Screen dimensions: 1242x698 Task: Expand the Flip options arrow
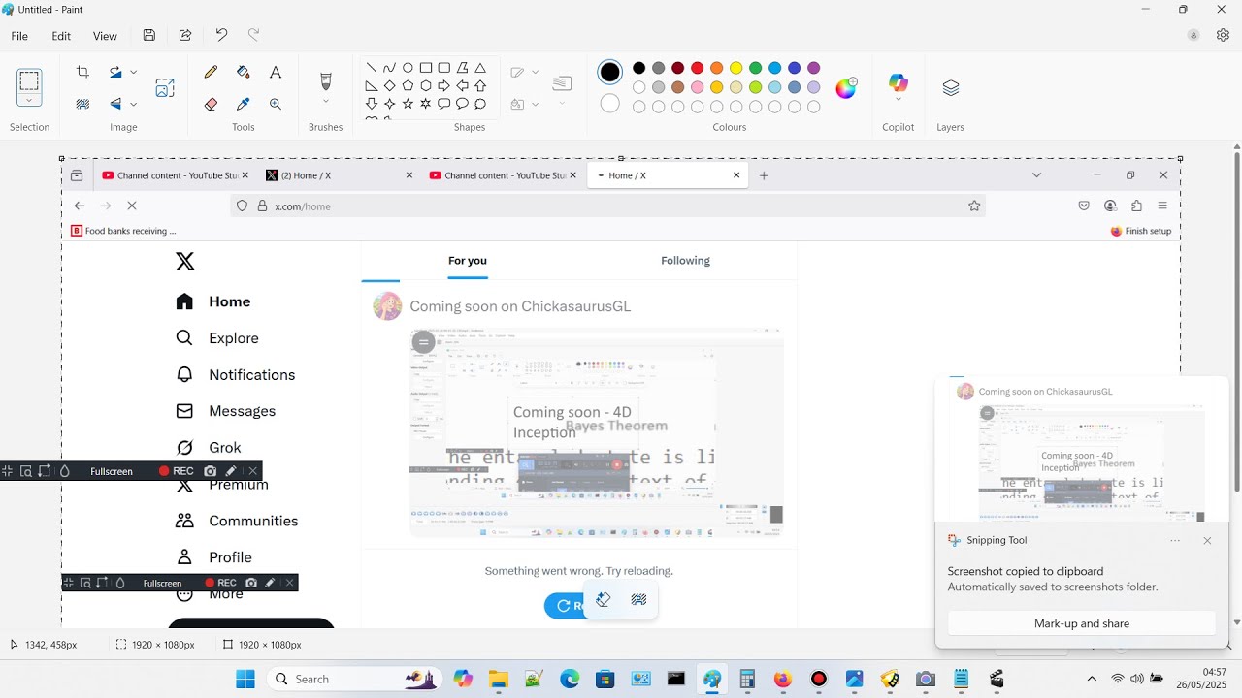point(133,104)
